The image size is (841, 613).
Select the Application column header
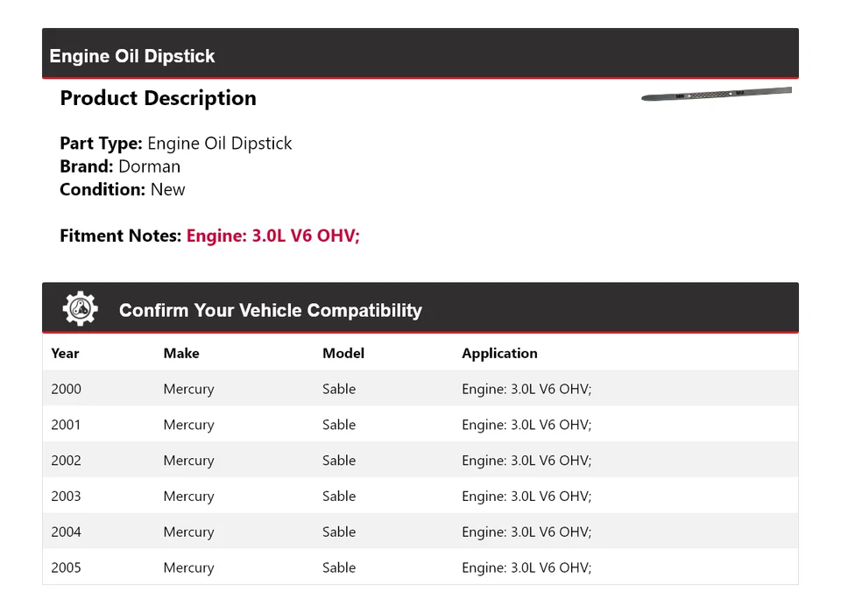coord(499,354)
